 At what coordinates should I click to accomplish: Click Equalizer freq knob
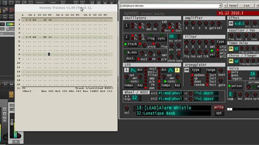[x=231, y=35]
